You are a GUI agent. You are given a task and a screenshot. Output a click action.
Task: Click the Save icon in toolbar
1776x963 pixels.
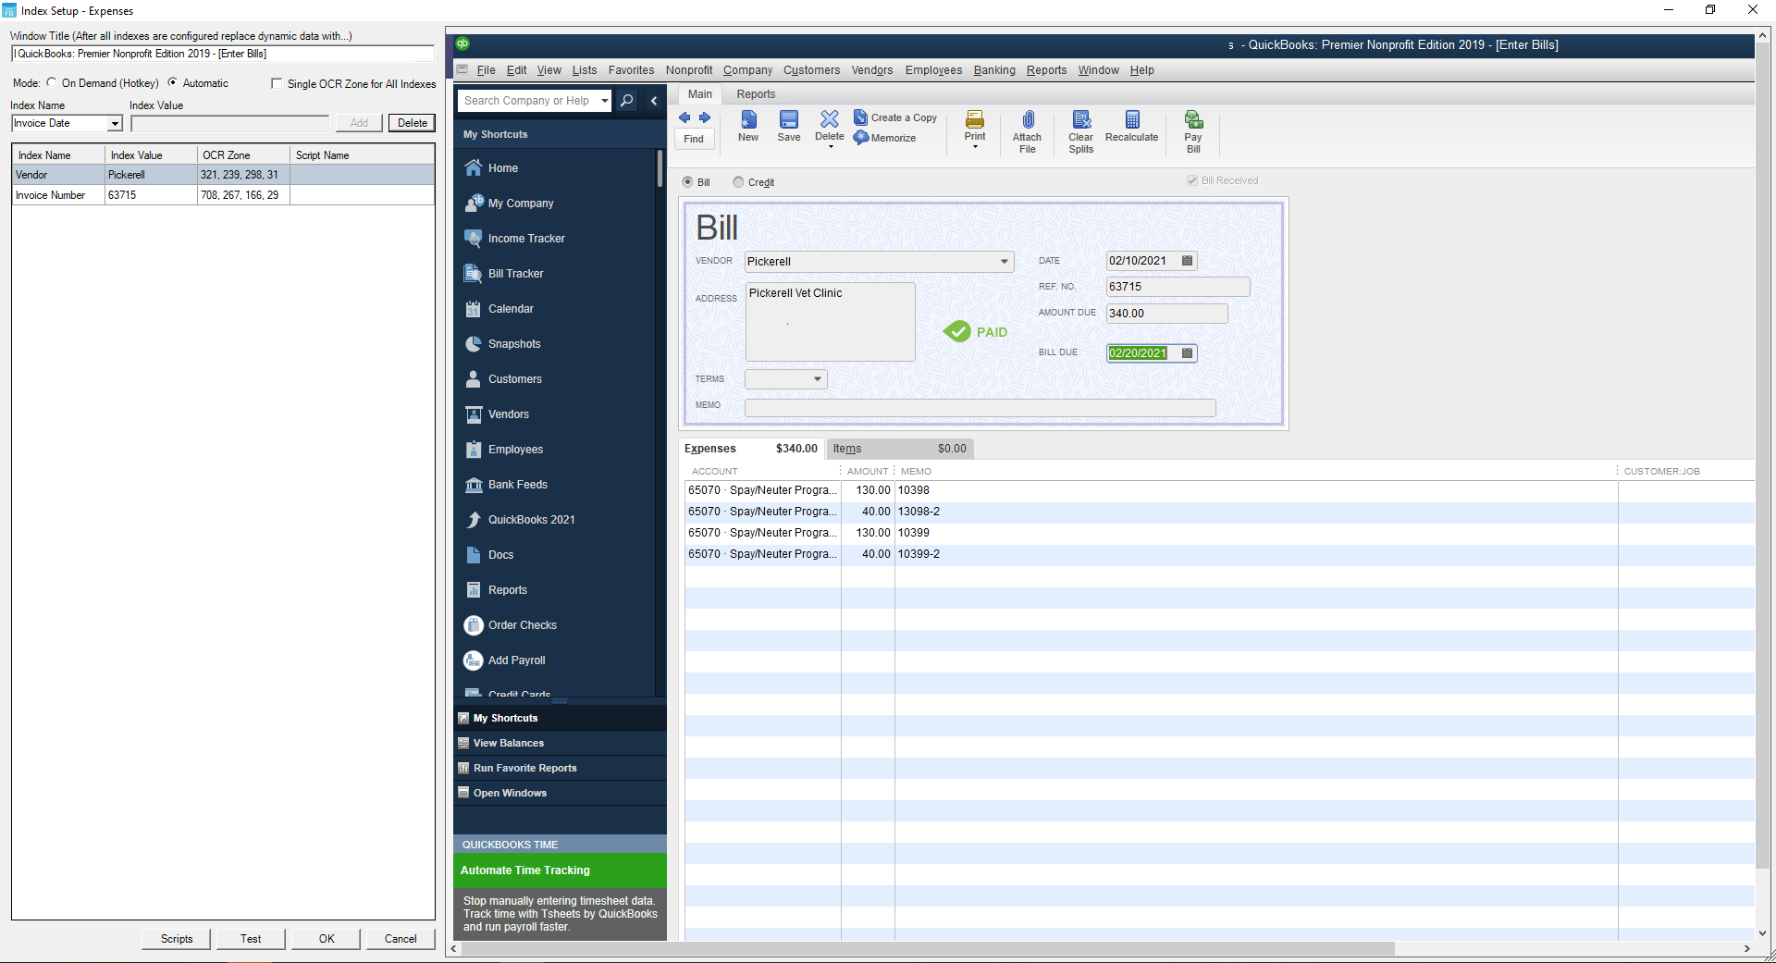(789, 119)
